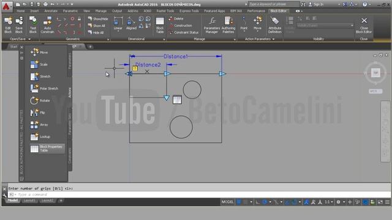Select the Aligned dimensional constraint
This screenshot has height=220, width=392.
tap(131, 24)
